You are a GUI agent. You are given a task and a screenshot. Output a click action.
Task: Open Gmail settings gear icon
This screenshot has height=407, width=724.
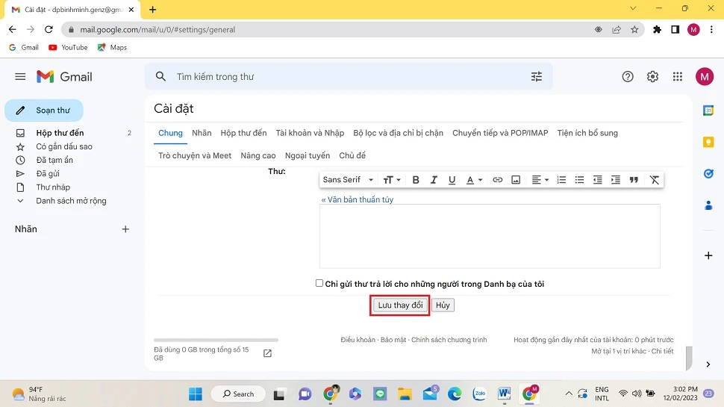tap(652, 77)
